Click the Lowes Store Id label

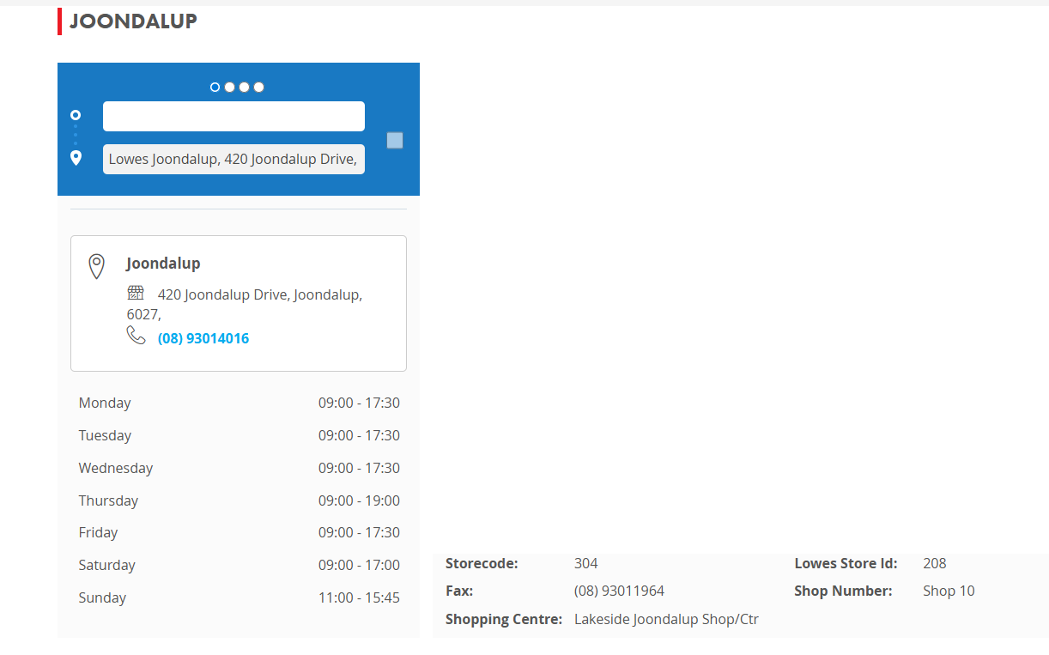click(x=846, y=563)
